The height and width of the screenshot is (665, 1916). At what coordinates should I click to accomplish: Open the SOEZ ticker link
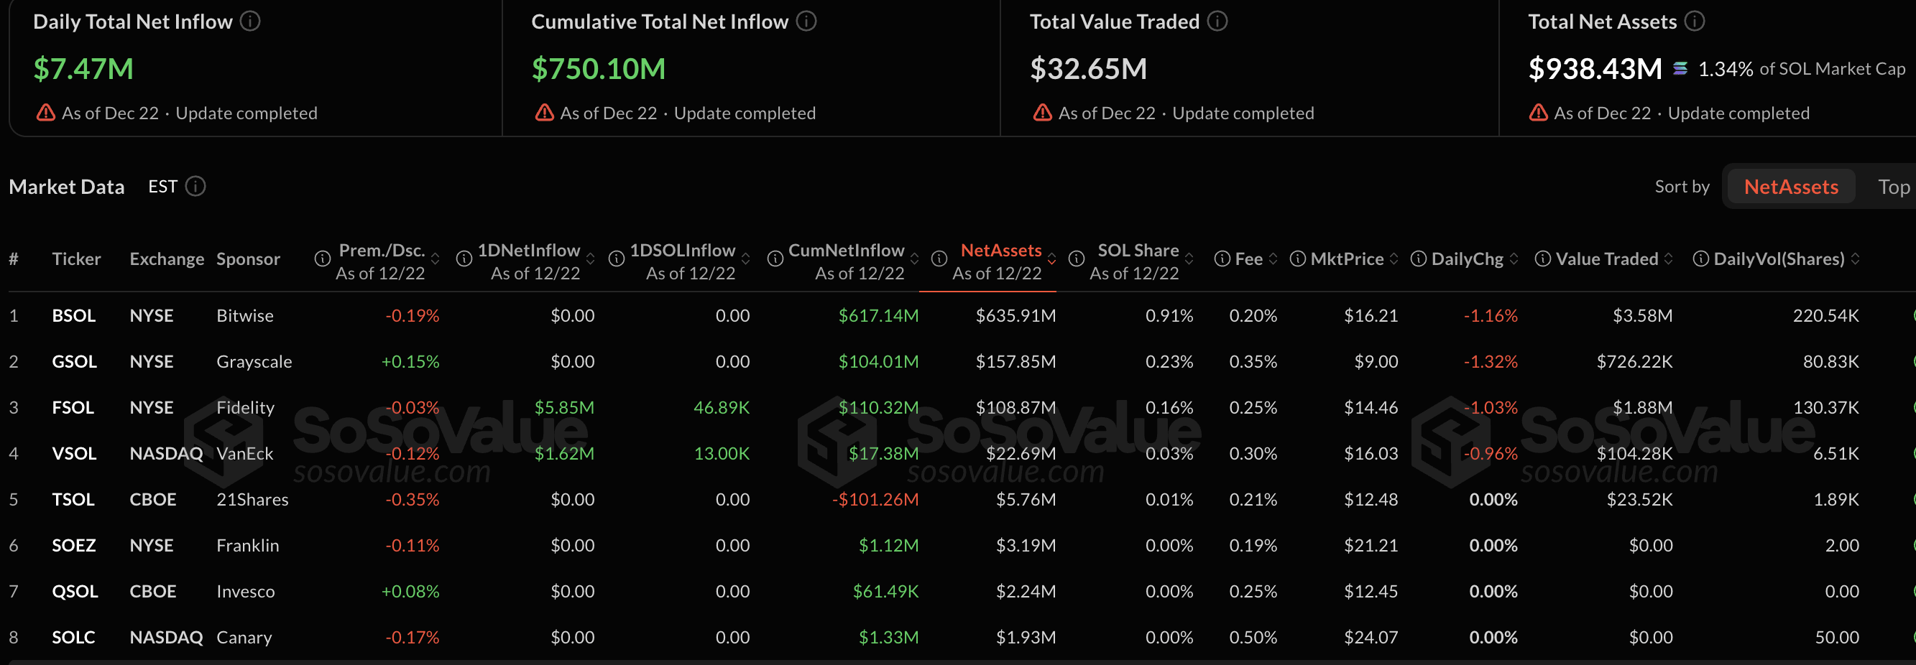tap(73, 546)
